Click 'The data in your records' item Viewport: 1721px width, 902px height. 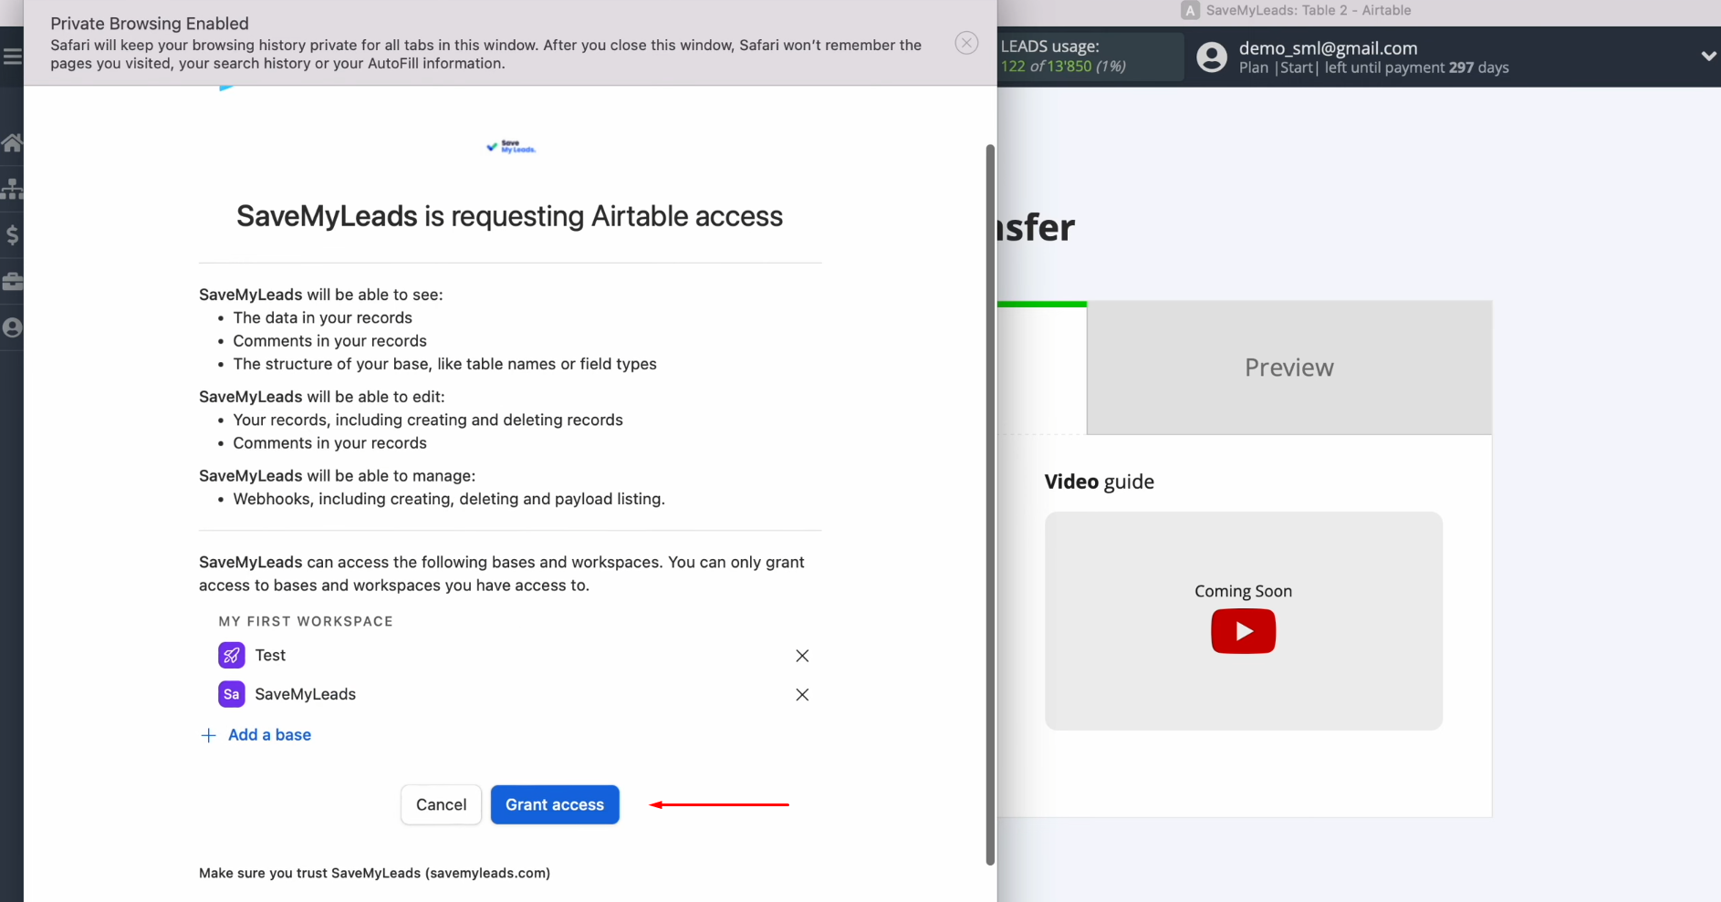(x=322, y=317)
